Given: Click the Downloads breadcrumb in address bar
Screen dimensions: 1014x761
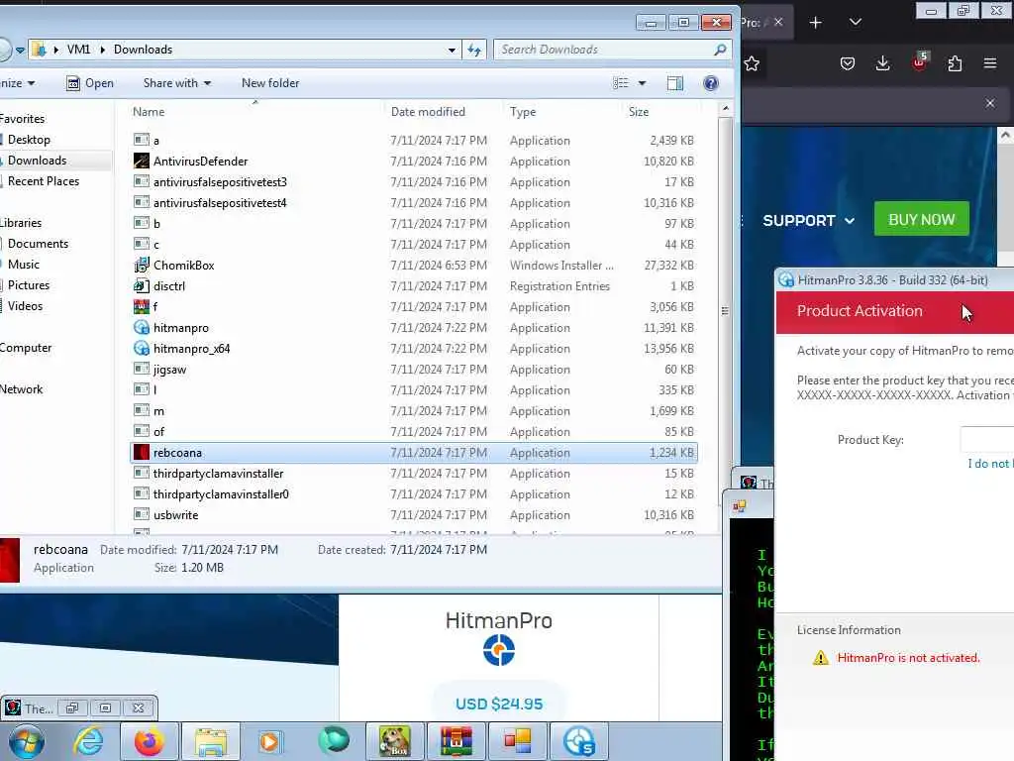Looking at the screenshot, I should (143, 50).
